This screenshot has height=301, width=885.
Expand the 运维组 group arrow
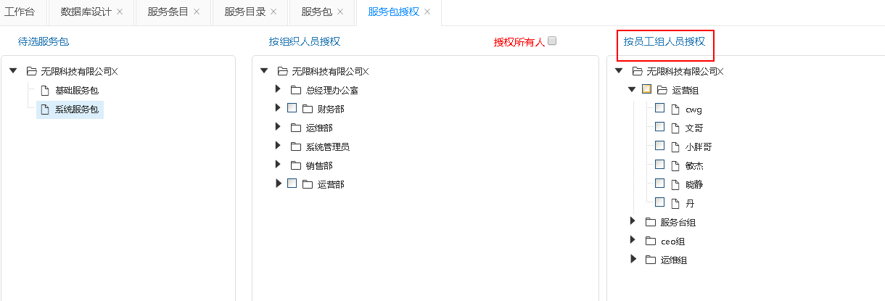[x=633, y=259]
